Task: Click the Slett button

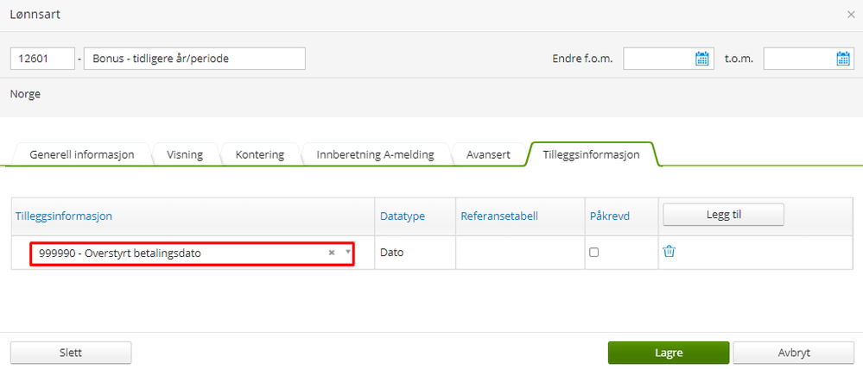Action: 71,353
